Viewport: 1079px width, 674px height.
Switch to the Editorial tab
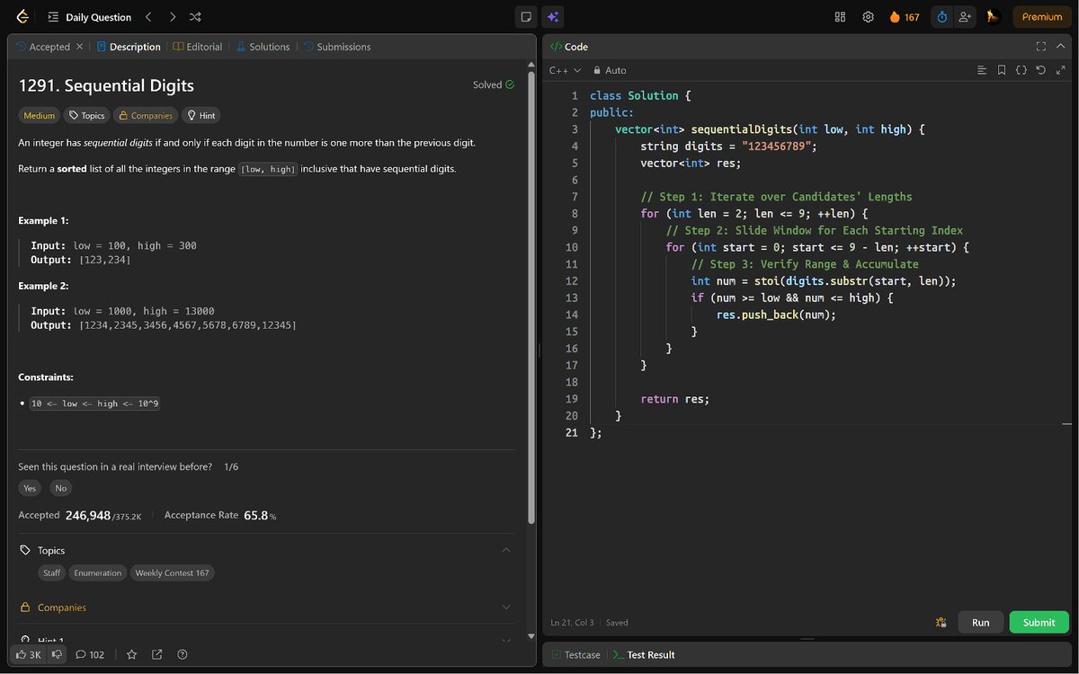click(x=198, y=47)
